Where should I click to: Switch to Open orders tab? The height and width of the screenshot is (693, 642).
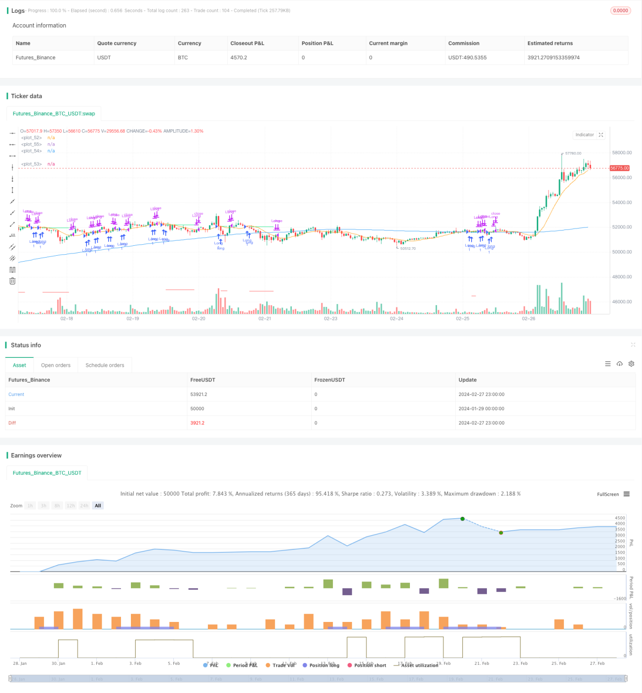point(56,365)
